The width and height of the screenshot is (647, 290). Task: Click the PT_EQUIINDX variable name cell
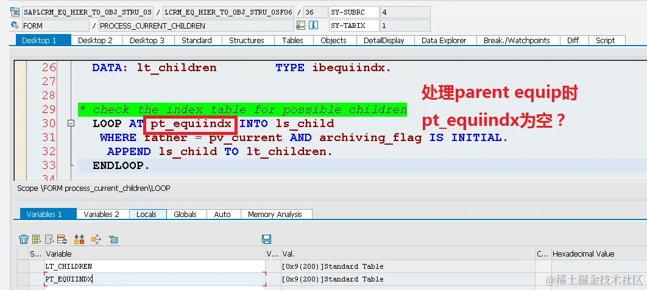coord(155,279)
